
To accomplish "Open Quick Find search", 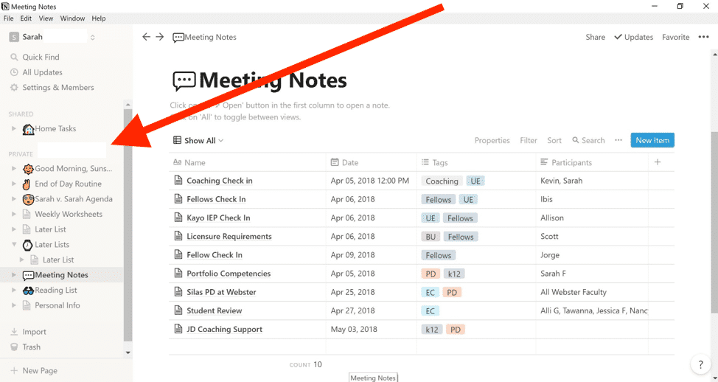I will click(x=41, y=57).
